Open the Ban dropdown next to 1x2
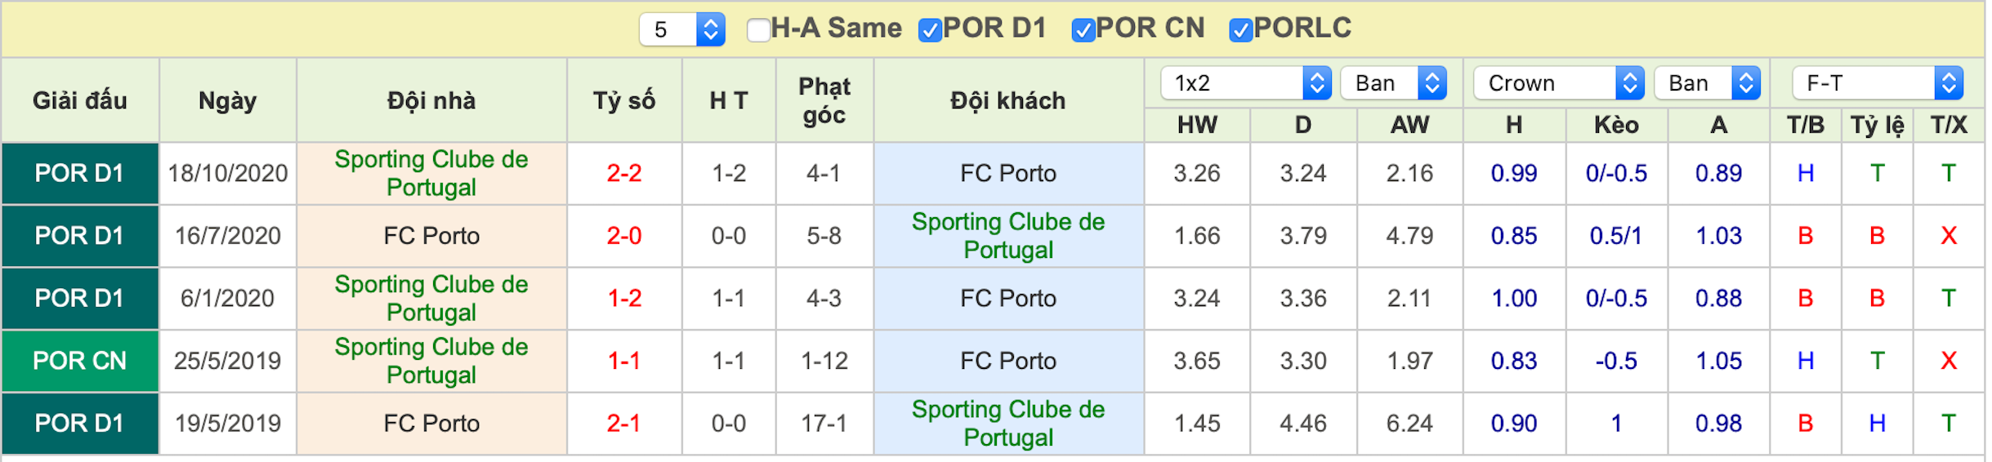This screenshot has height=462, width=1992. click(1394, 83)
